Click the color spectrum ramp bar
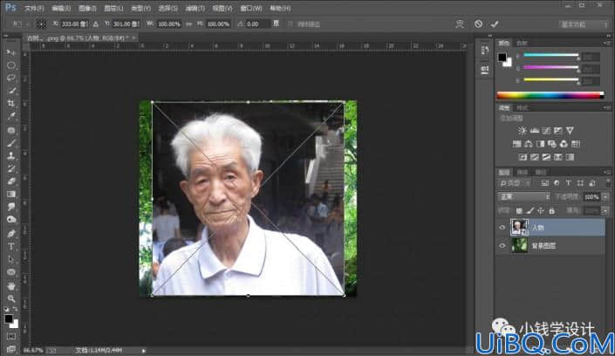The width and height of the screenshot is (615, 356). click(550, 95)
